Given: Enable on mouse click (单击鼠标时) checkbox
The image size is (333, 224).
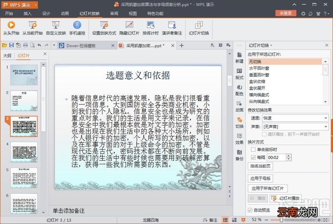Looking at the screenshot, I should tap(253, 150).
